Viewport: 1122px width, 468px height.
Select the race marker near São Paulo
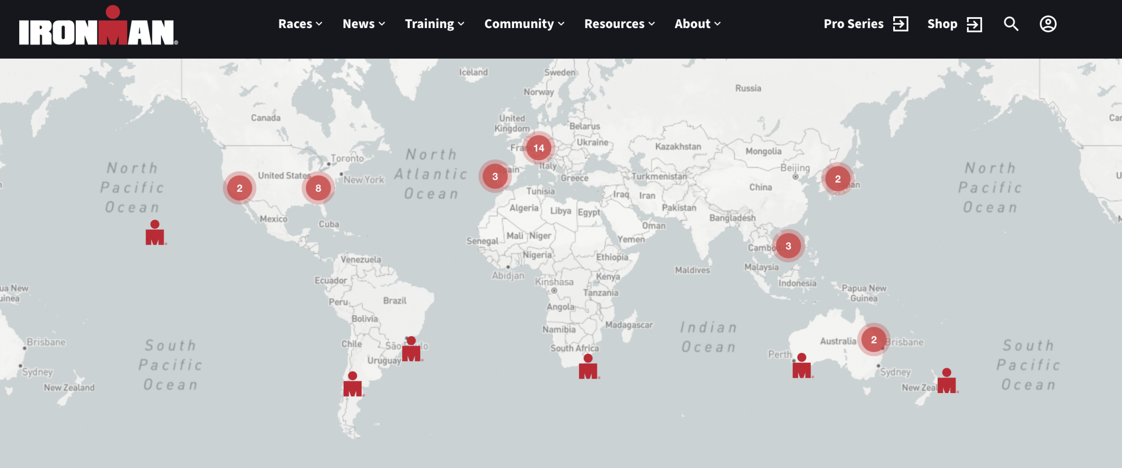click(411, 350)
